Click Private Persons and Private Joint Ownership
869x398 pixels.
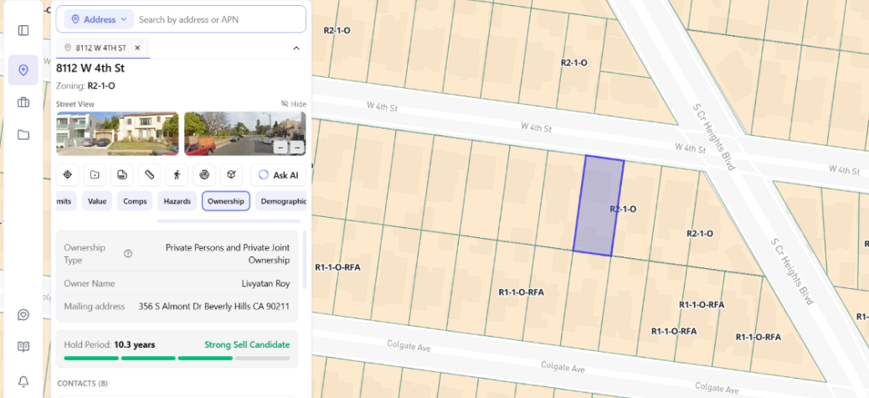click(x=227, y=254)
